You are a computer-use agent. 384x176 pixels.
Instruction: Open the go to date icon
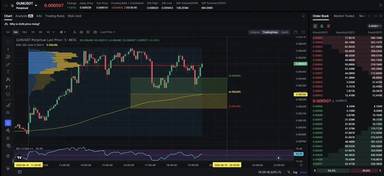coord(20,172)
